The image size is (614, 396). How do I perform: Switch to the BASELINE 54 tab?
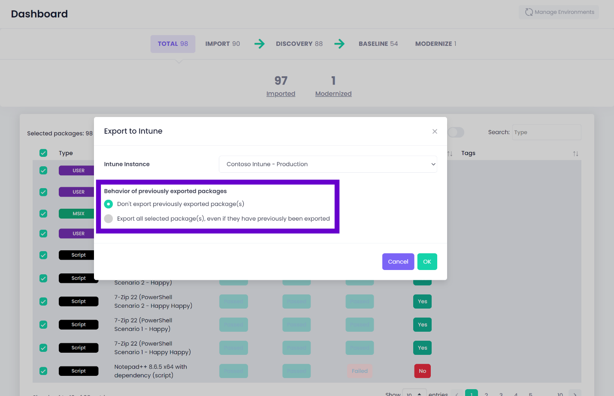pyautogui.click(x=378, y=43)
